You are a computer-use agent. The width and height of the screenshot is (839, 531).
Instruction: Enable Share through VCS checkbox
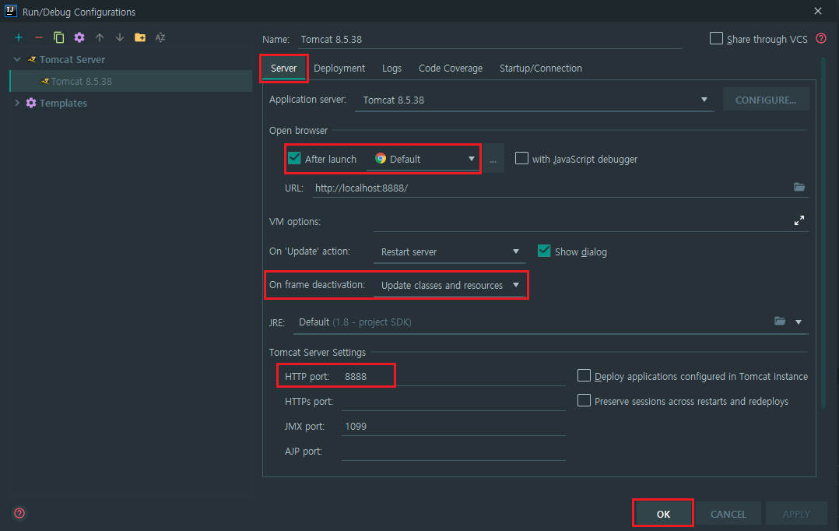point(716,39)
